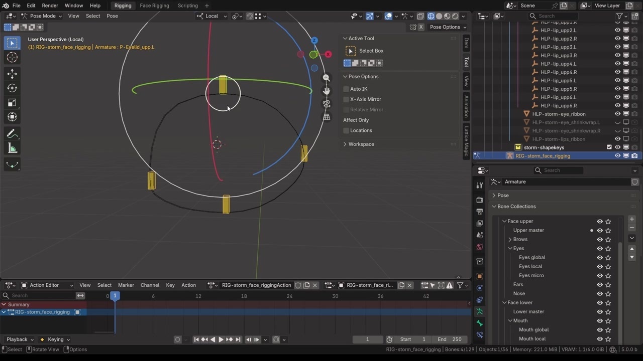The image size is (643, 361).
Task: Enable X-Axis Mirror option
Action: point(346,99)
